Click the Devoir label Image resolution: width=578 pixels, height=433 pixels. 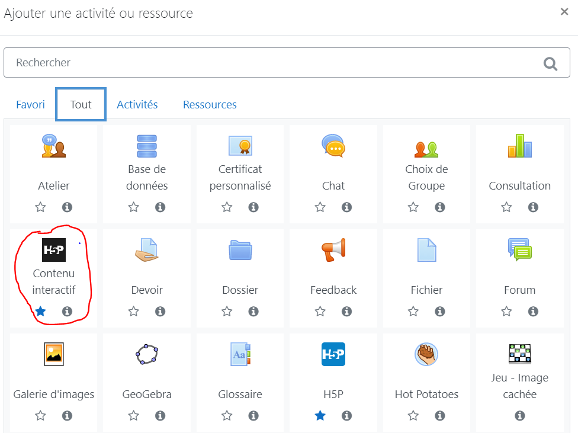147,290
